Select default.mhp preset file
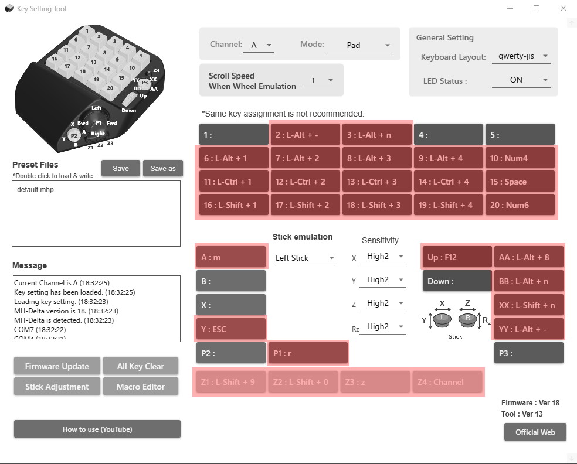Viewport: 577px width, 464px height. 35,190
